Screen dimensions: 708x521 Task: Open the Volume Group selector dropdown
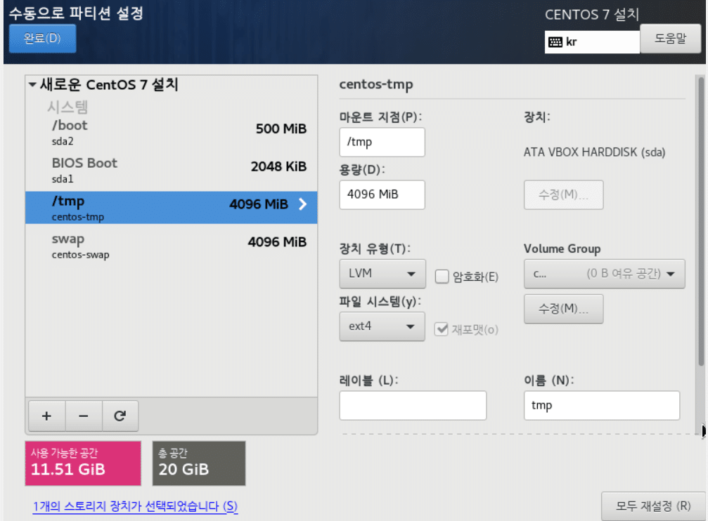[604, 273]
